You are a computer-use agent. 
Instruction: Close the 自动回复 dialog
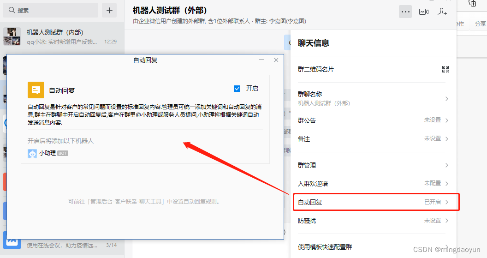pyautogui.click(x=276, y=60)
